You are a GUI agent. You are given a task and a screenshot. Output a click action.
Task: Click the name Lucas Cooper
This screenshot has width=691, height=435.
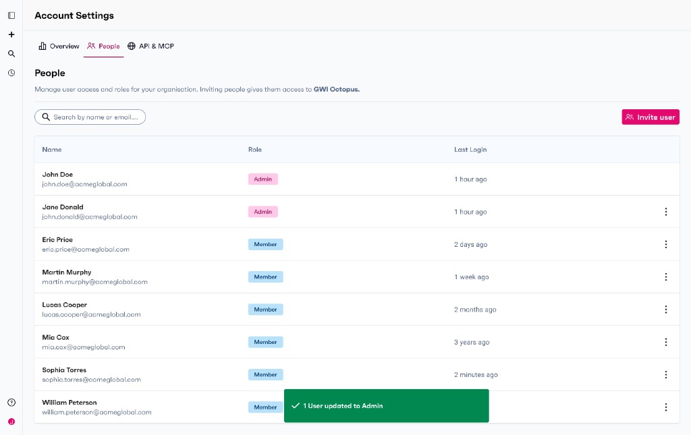(64, 305)
